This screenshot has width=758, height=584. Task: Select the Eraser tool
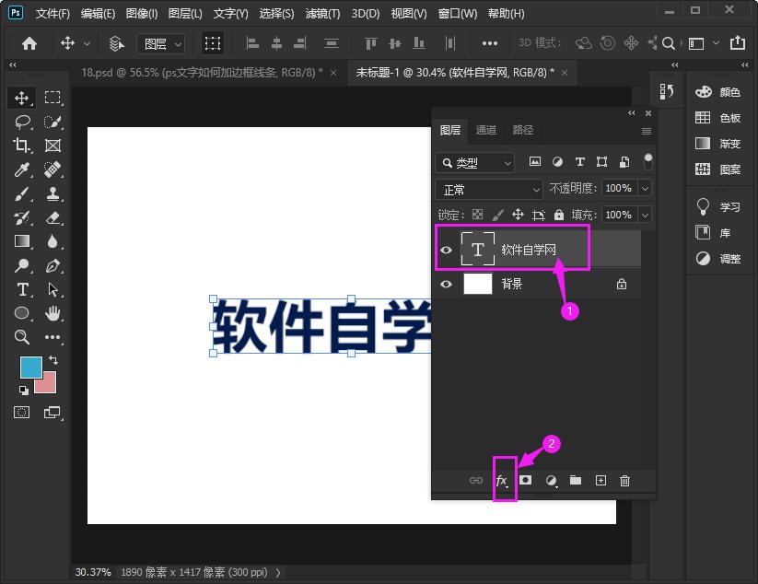point(52,217)
